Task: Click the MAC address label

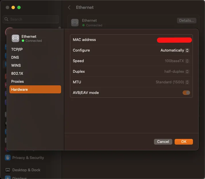Action: [84, 40]
